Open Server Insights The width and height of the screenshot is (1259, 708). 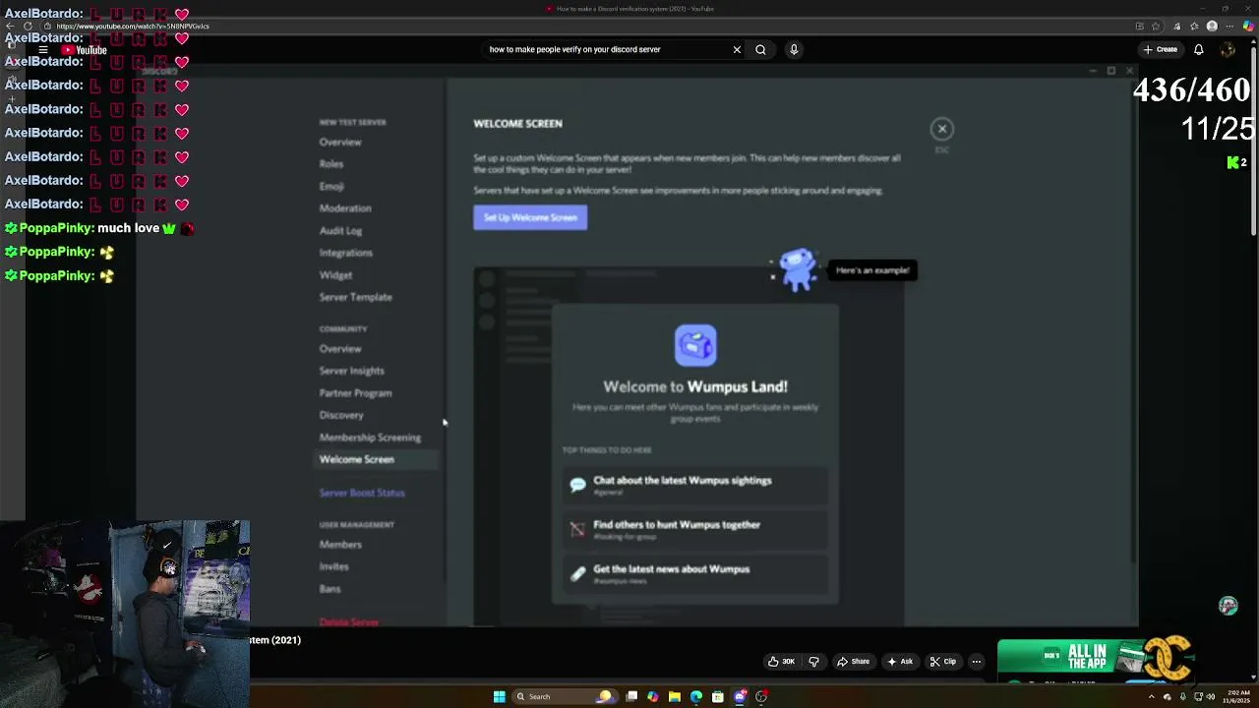point(351,371)
